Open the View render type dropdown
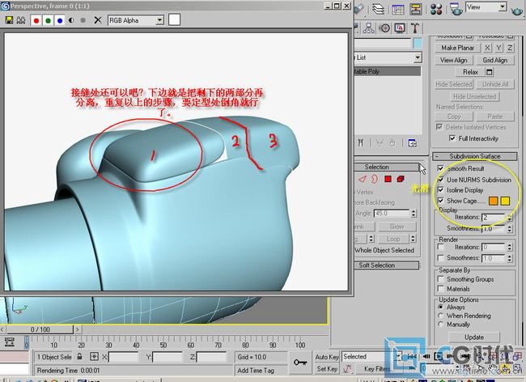Screen dimensions: 526x382 tap(486, 7)
